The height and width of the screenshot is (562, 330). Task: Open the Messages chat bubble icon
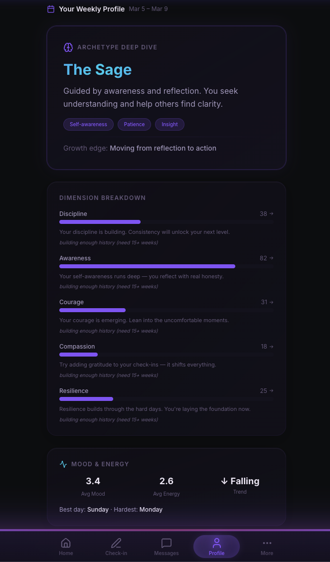(x=166, y=543)
